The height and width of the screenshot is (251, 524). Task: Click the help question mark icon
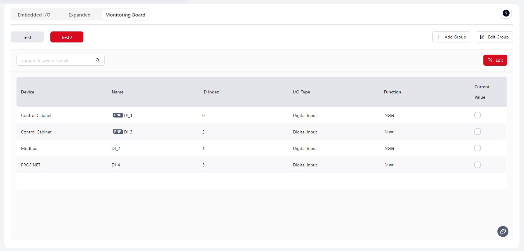pyautogui.click(x=506, y=13)
